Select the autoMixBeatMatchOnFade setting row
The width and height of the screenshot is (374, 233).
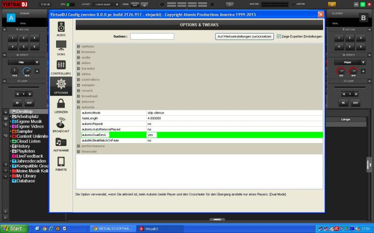point(202,141)
